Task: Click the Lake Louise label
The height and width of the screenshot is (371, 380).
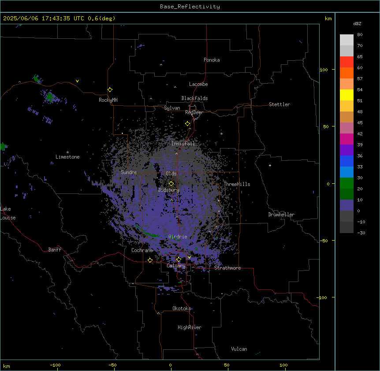Action: [8, 213]
